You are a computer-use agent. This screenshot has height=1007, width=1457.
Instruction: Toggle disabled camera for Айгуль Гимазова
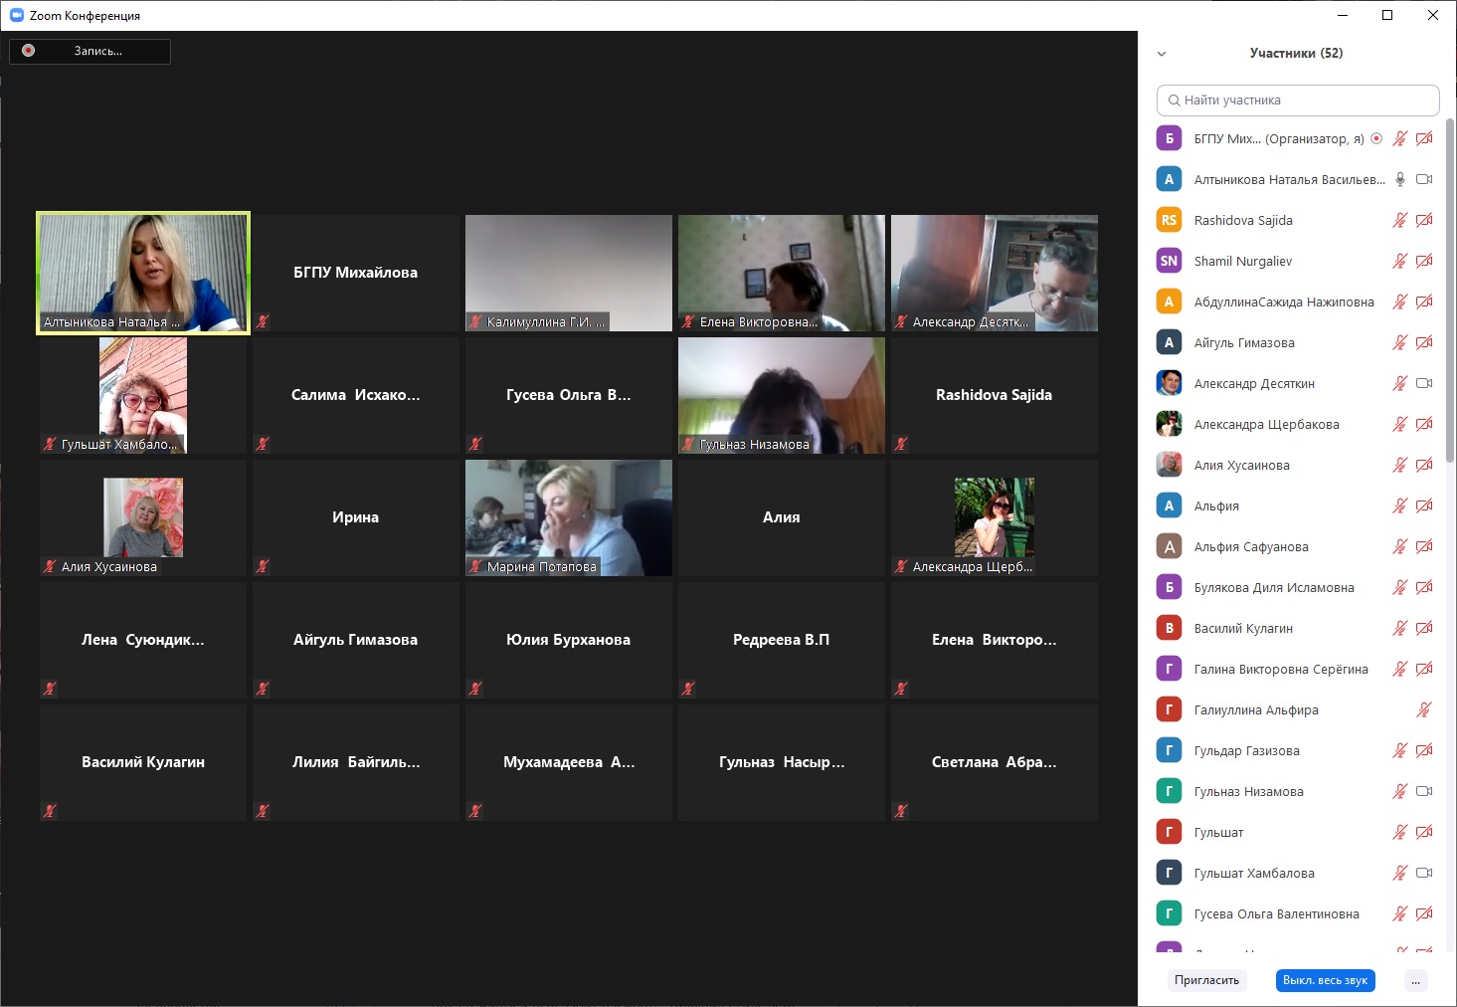1424,342
